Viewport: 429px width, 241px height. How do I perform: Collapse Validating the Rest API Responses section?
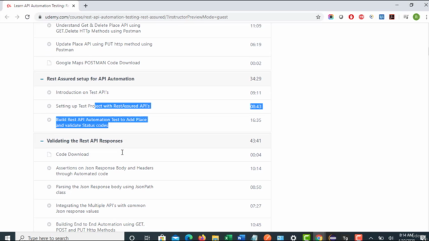coord(42,141)
